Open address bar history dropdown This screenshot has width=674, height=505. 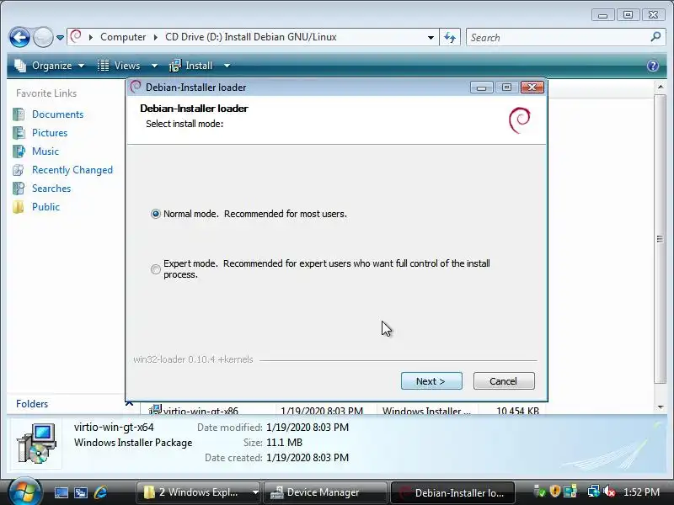(431, 37)
